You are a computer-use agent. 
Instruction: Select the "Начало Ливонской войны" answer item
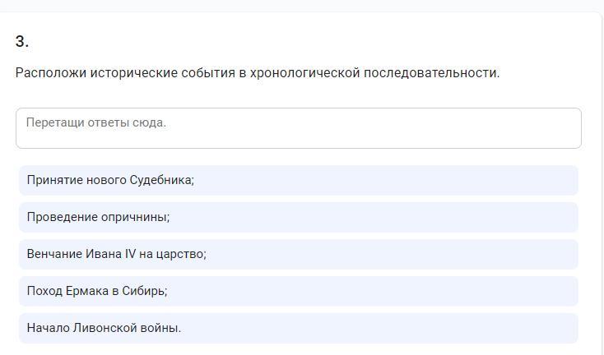(298, 328)
